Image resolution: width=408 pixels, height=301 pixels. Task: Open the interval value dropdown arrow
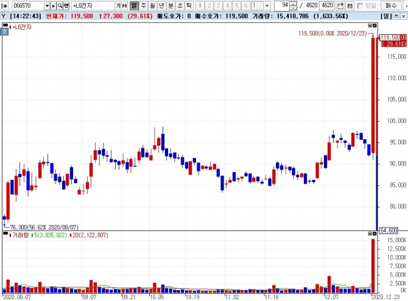(x=267, y=5)
